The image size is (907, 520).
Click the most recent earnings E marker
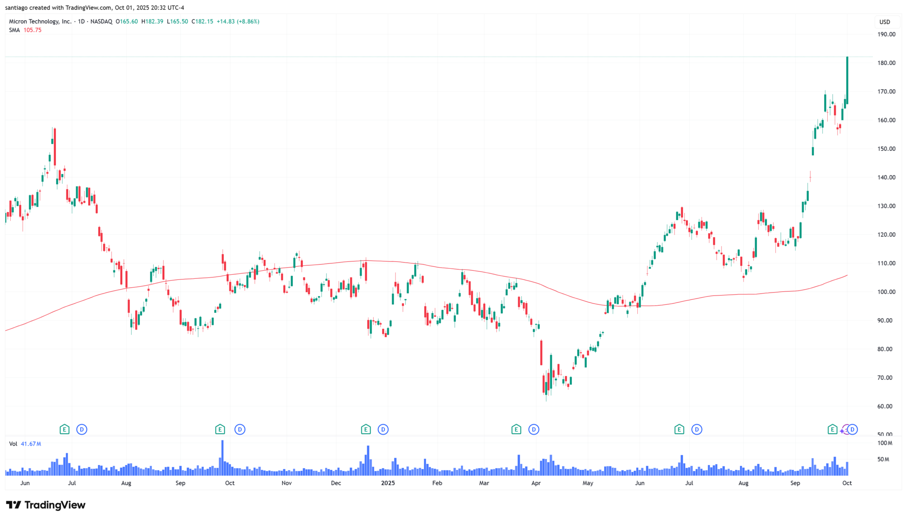(x=832, y=429)
